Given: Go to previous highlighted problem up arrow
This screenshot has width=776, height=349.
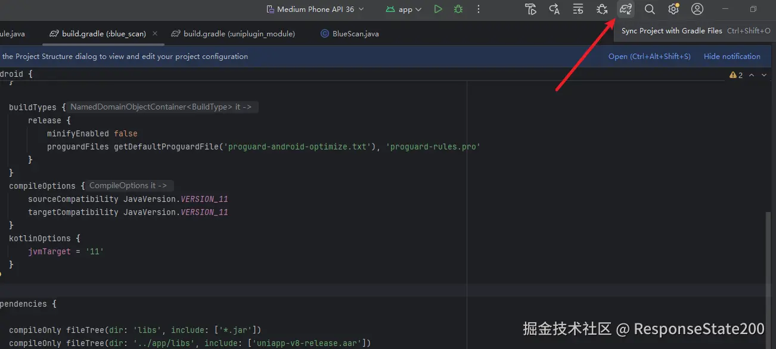Looking at the screenshot, I should 752,75.
